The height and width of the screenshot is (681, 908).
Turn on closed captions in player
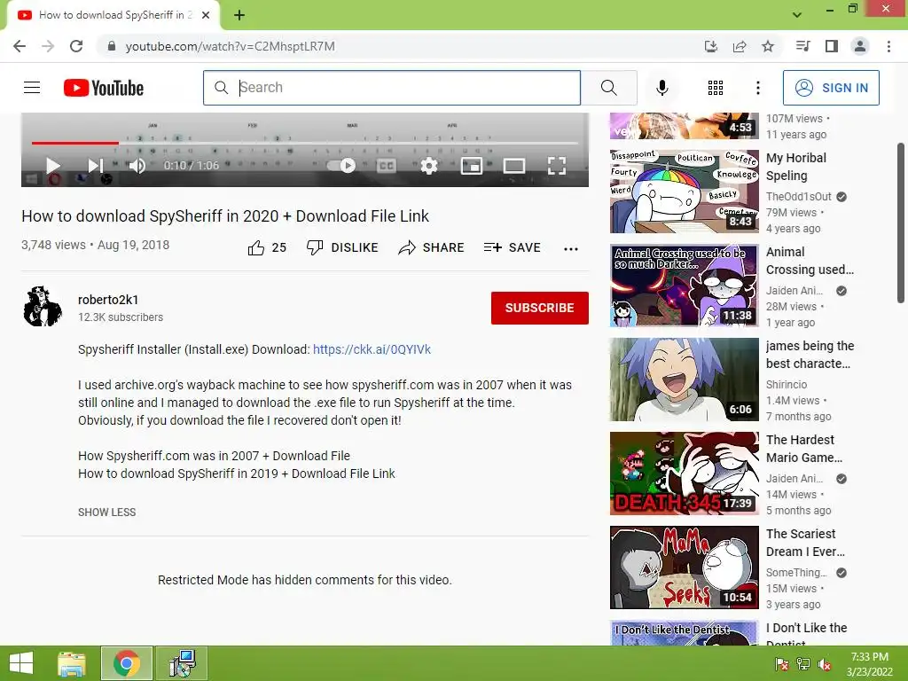(x=387, y=166)
